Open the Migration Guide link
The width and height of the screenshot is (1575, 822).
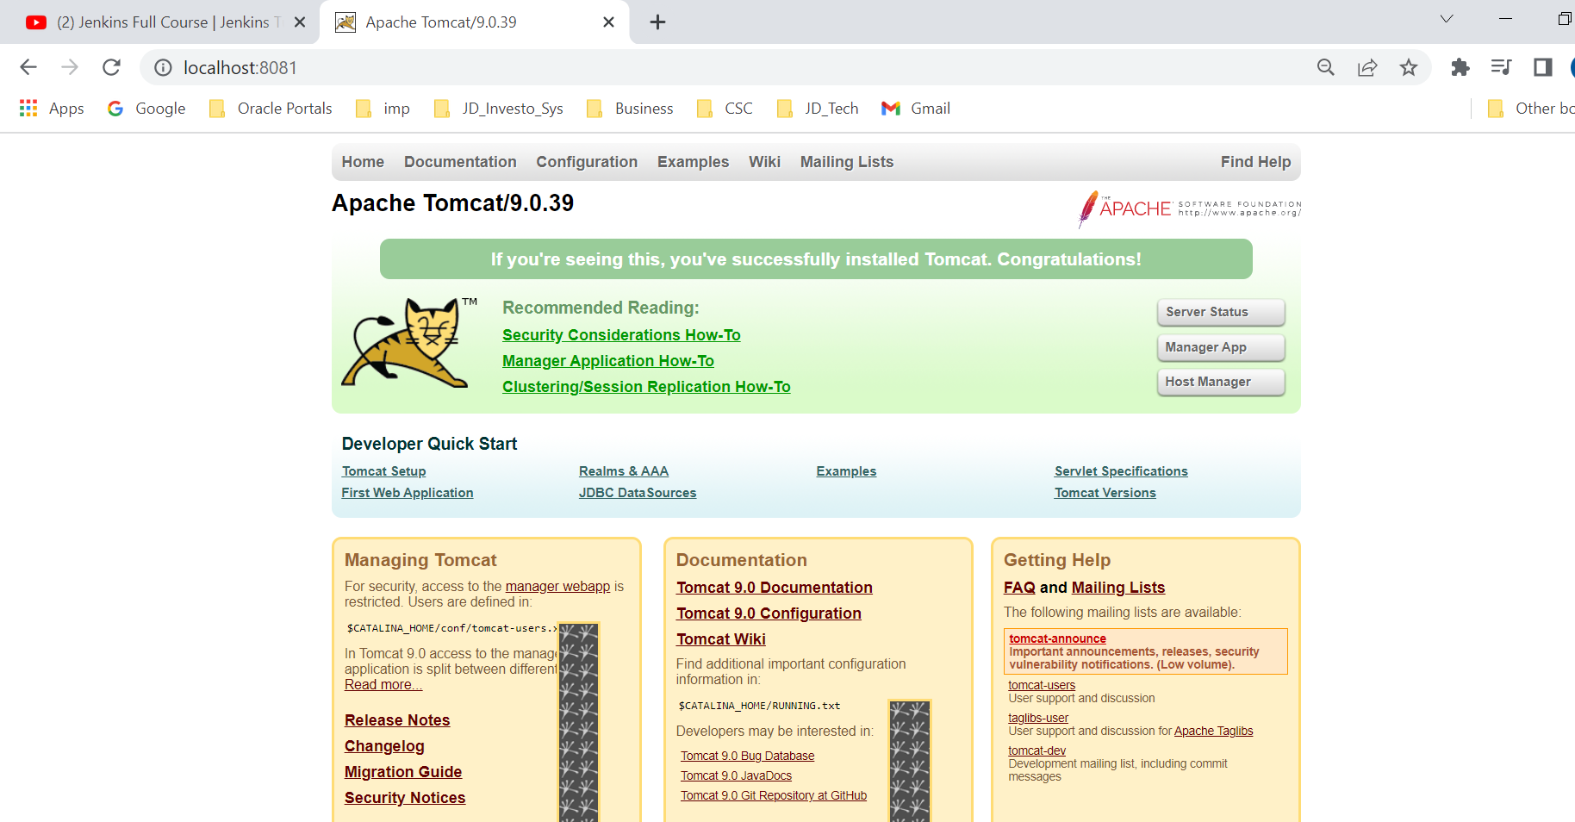click(x=403, y=772)
